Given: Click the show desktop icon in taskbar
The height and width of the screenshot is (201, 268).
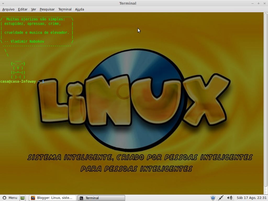Looking at the screenshot, I should 23,198.
